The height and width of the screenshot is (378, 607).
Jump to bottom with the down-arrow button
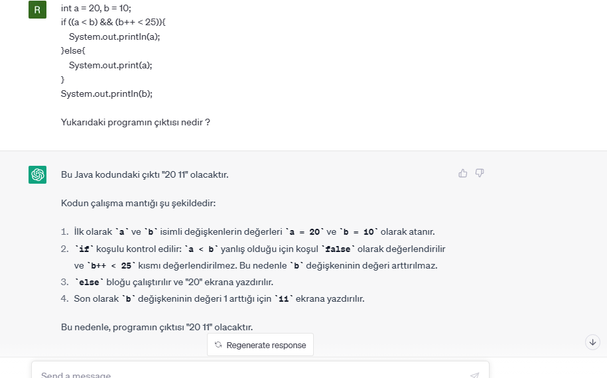(592, 342)
